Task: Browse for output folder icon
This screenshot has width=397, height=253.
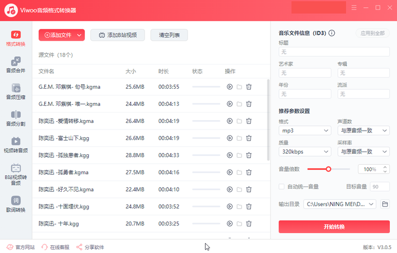Action: pyautogui.click(x=385, y=204)
